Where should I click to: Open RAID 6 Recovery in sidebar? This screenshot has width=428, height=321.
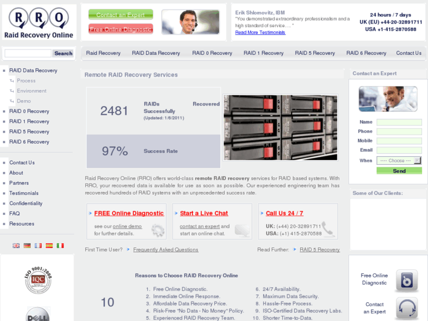point(29,142)
